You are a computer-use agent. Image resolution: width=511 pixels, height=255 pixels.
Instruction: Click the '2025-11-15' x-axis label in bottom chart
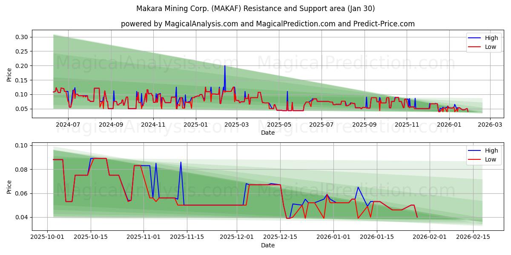pyautogui.click(x=187, y=238)
